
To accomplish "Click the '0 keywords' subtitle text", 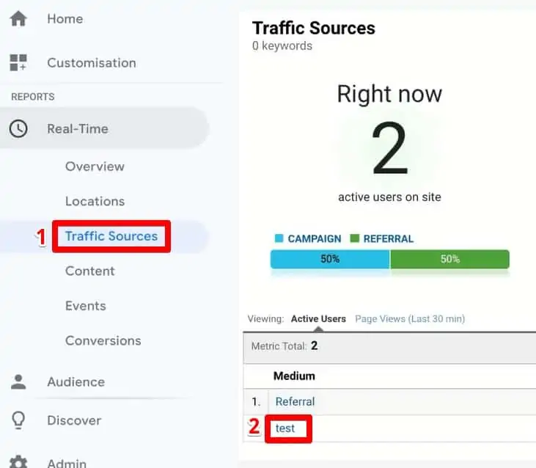I will (282, 45).
